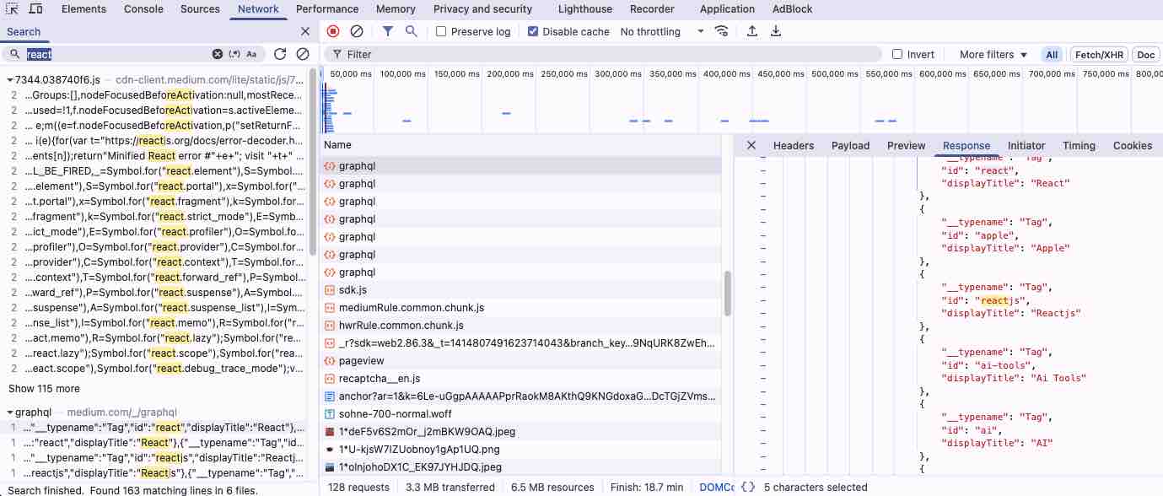The width and height of the screenshot is (1163, 496).
Task: Close the request details pane
Action: [x=751, y=145]
